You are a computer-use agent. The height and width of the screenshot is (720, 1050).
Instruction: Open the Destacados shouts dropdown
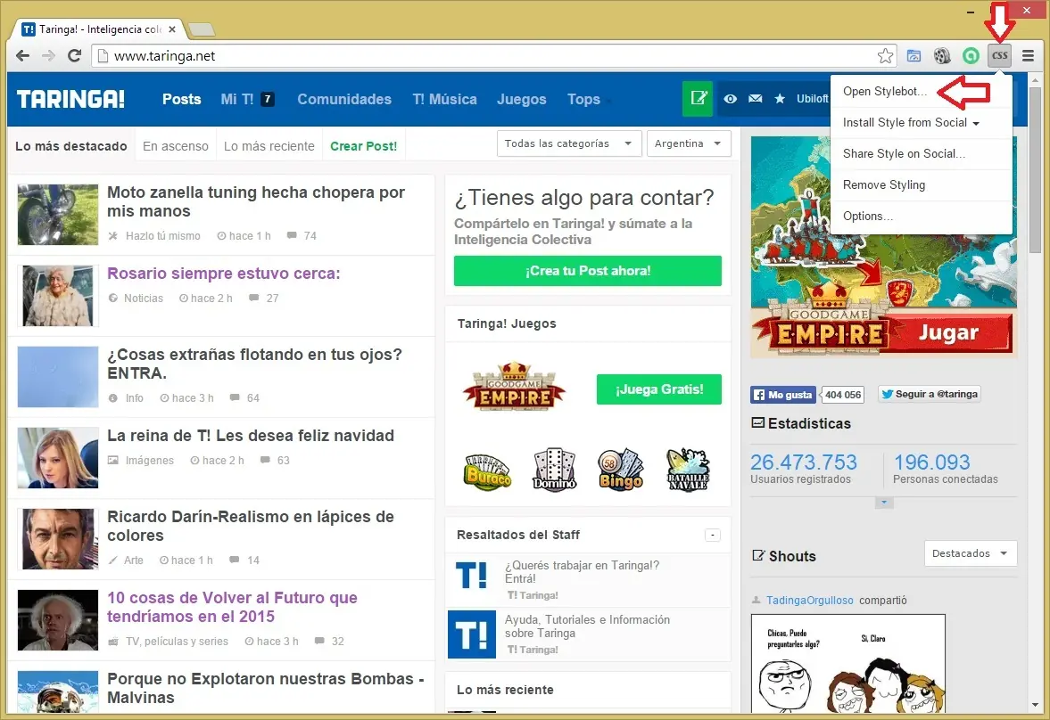click(x=971, y=553)
